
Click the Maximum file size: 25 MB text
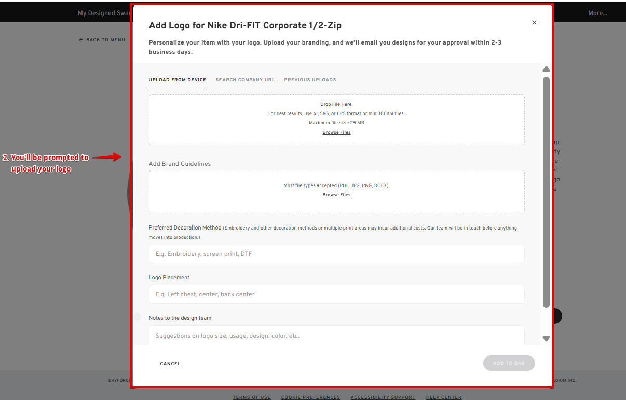coord(336,123)
